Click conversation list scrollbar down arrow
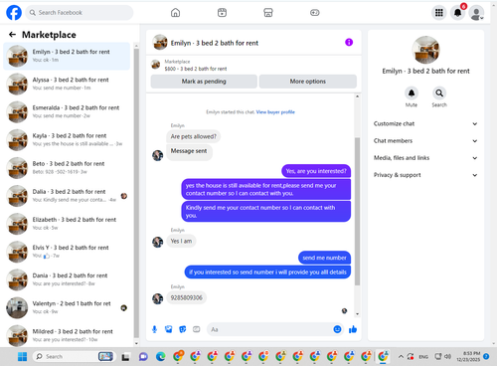Viewport: 497px width, 366px height. tap(136, 344)
